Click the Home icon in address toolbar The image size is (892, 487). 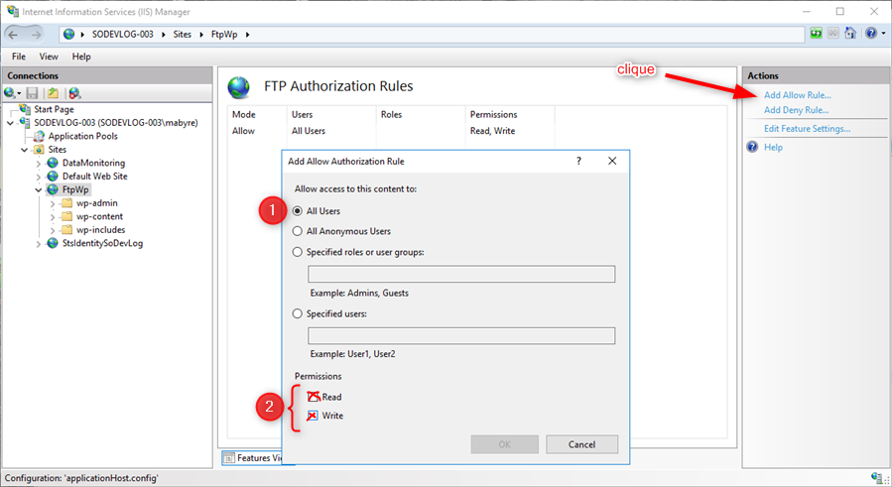point(850,33)
